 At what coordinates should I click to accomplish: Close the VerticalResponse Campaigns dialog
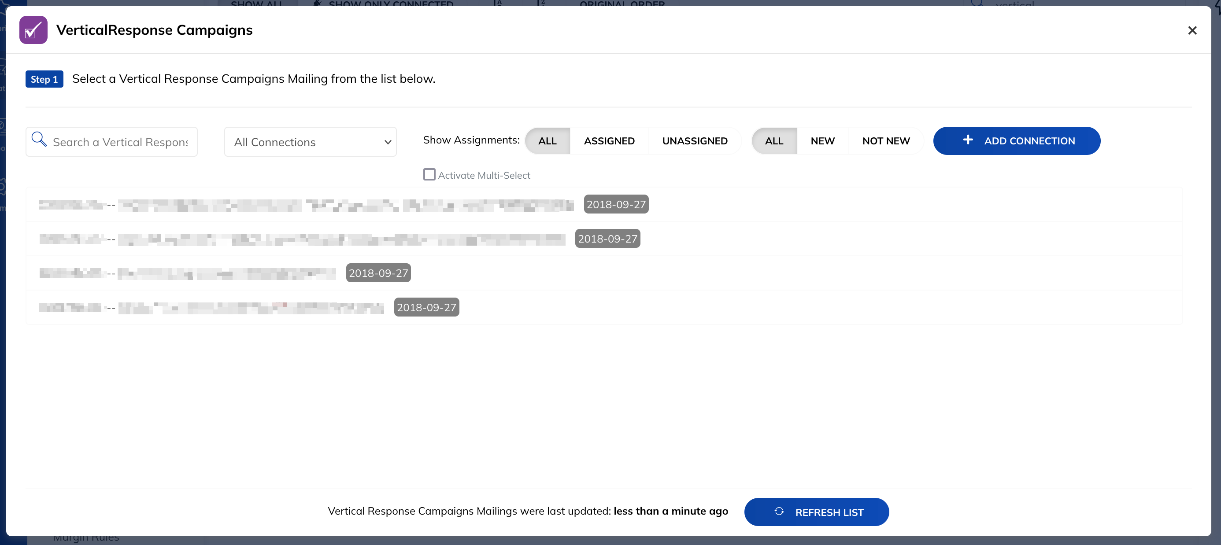[x=1192, y=30]
